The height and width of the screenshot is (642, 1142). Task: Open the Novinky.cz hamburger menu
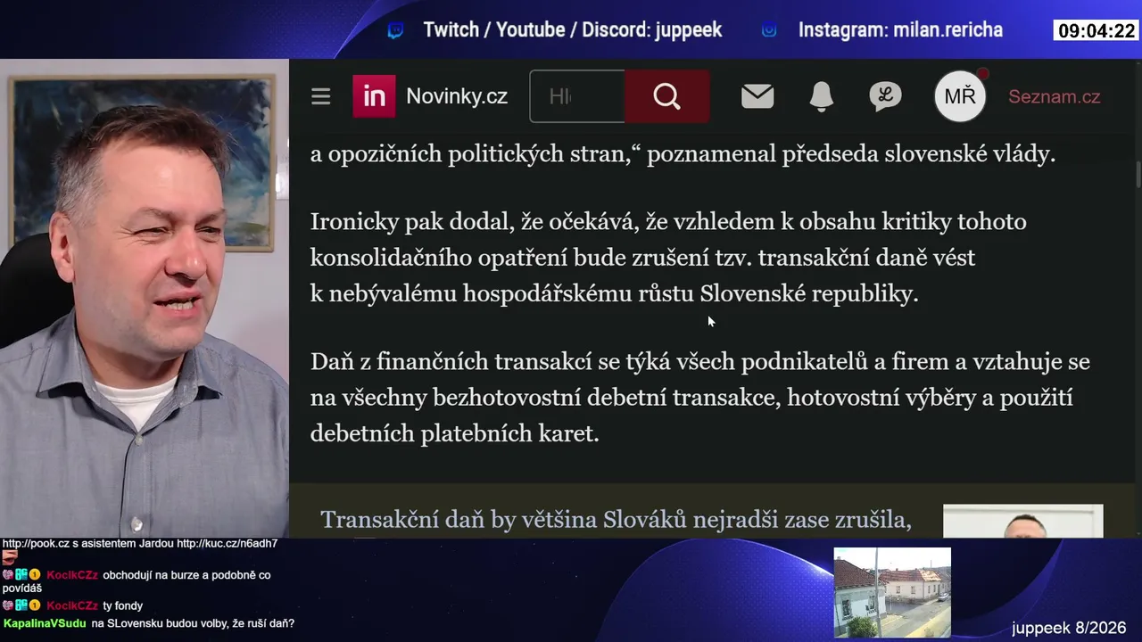click(321, 96)
